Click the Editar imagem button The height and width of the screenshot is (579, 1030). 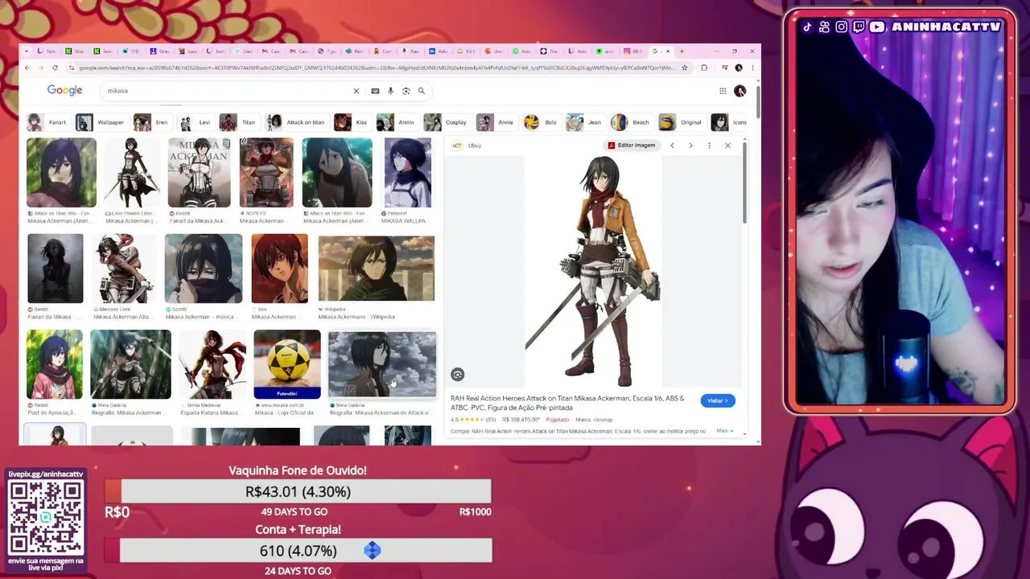(x=632, y=146)
